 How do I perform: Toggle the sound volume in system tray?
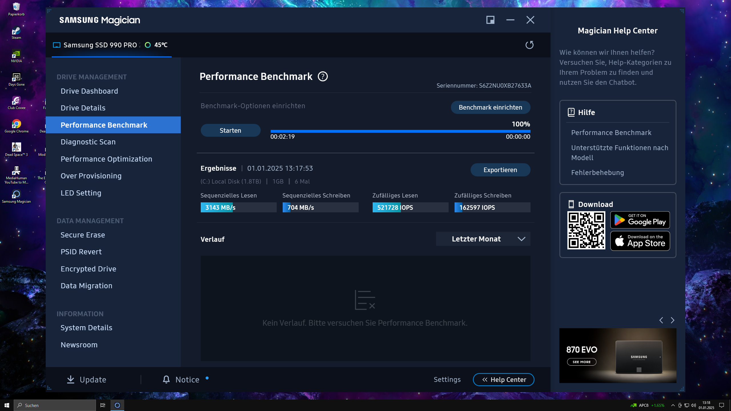click(694, 405)
